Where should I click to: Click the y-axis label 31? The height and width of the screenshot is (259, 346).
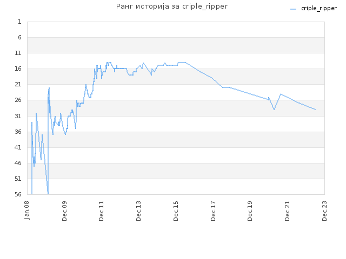18,116
